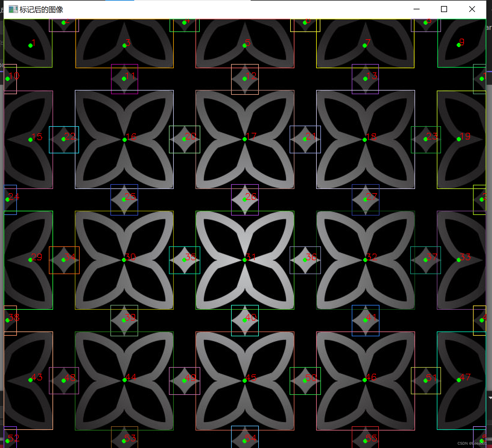Viewport: 492px width, 448px height.
Task: Minimize the 标记后的图像 window
Action: [x=417, y=9]
